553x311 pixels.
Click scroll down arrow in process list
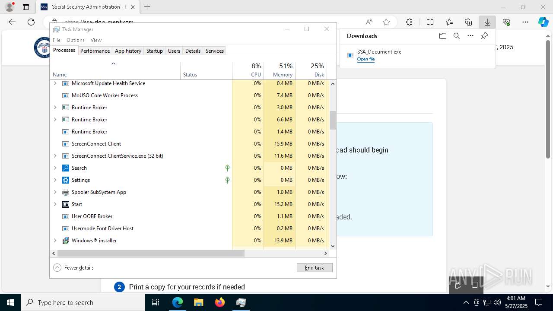tap(333, 246)
